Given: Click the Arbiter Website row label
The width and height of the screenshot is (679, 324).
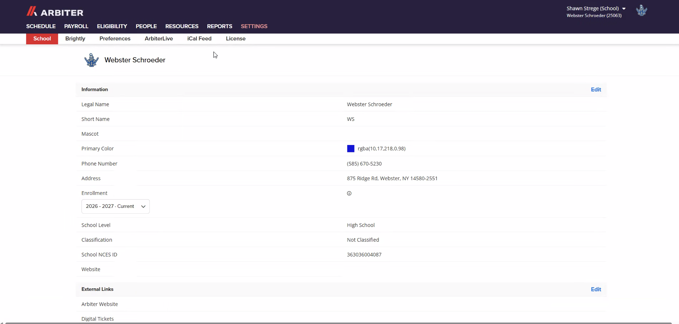Looking at the screenshot, I should tap(100, 304).
